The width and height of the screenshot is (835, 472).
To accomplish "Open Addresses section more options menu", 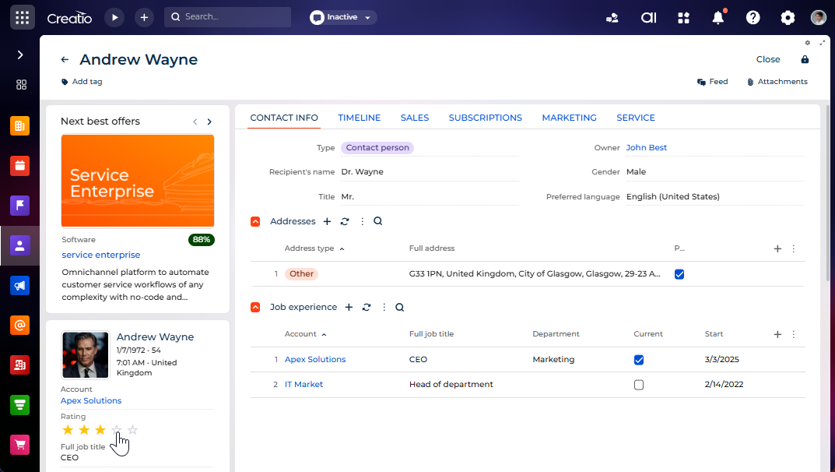I will point(362,221).
